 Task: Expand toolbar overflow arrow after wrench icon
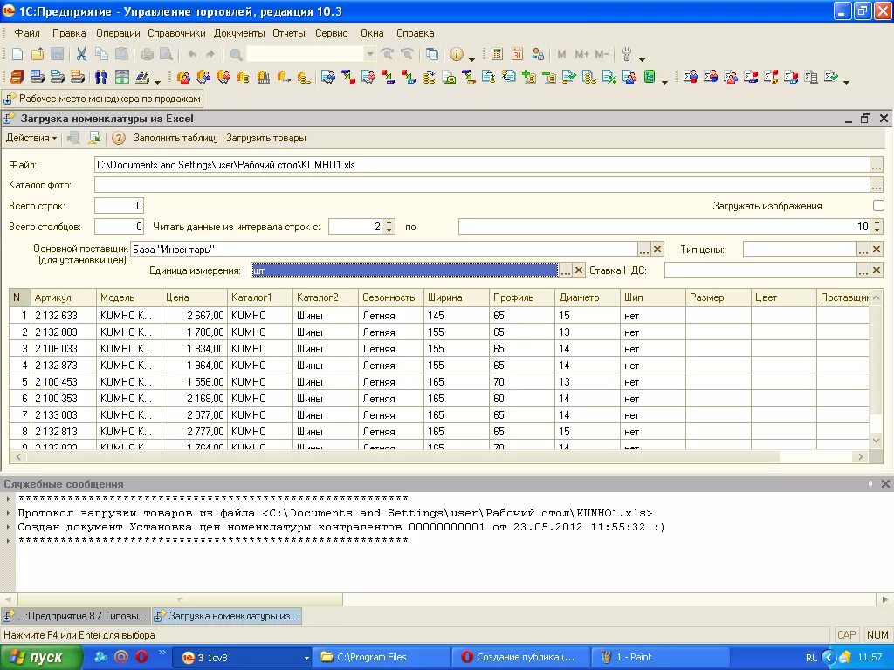[642, 58]
